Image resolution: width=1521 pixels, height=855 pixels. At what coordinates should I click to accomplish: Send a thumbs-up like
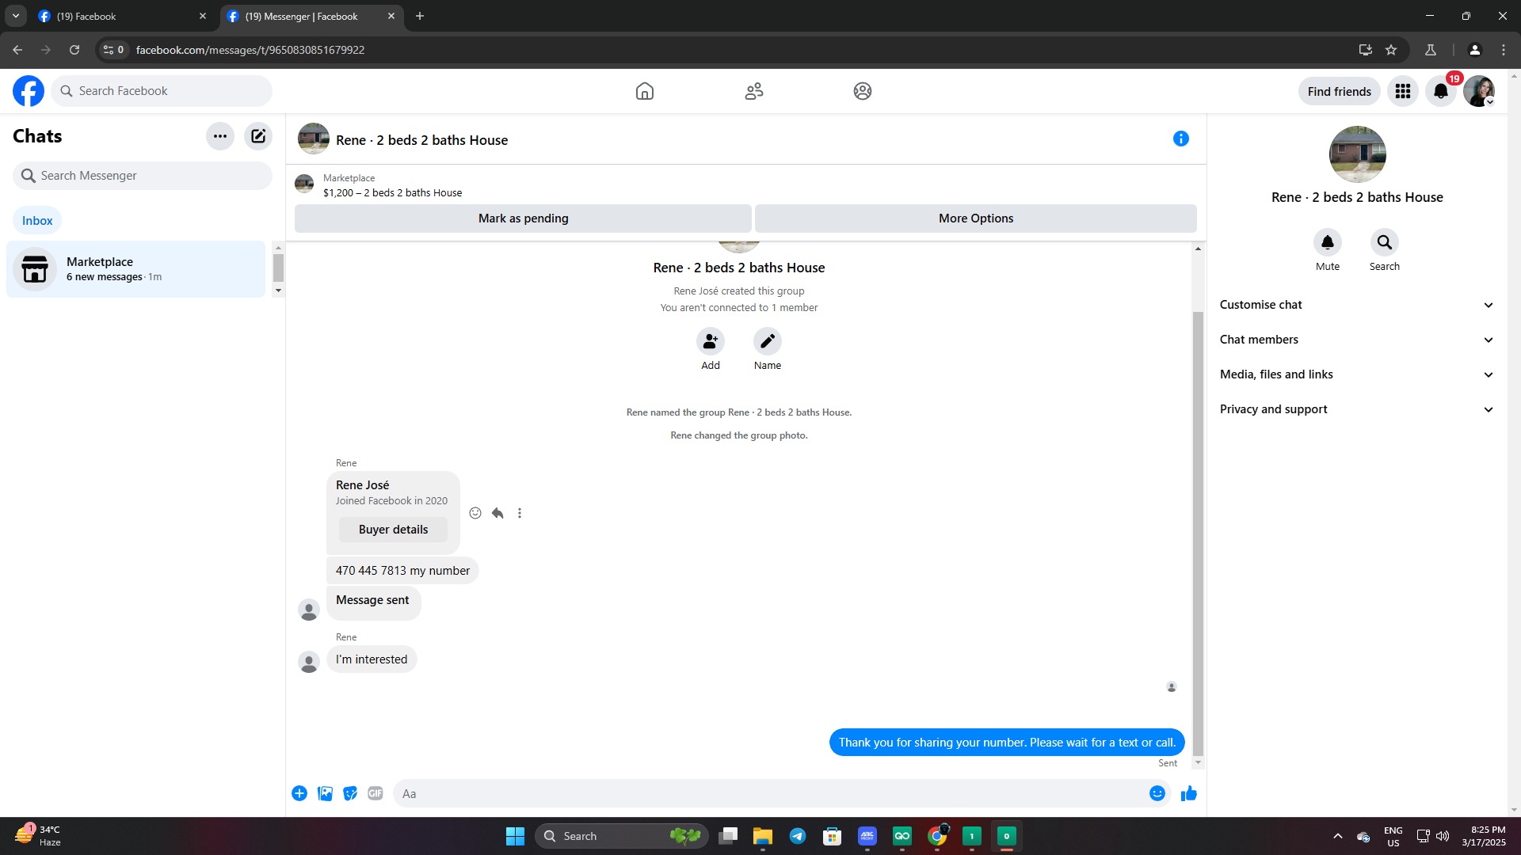click(1189, 793)
